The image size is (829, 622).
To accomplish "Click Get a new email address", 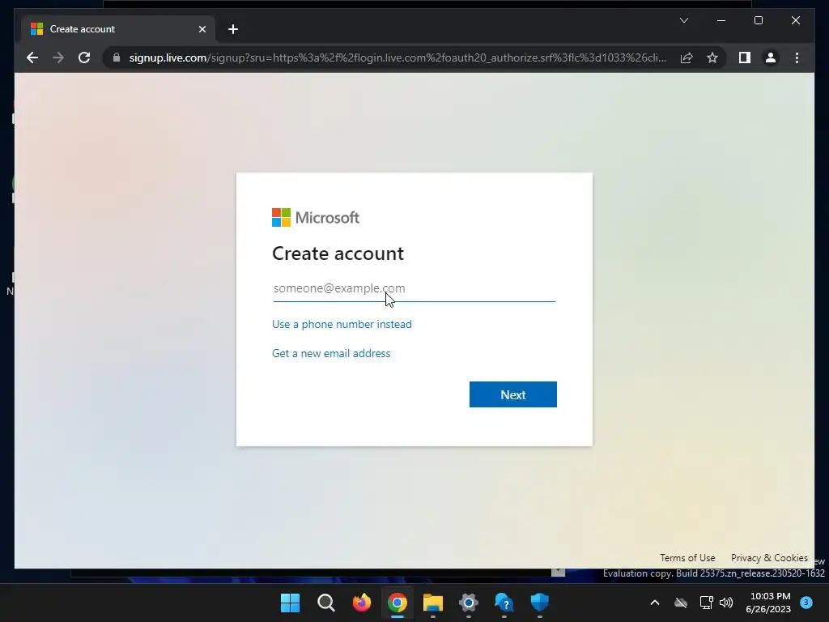I will (x=331, y=353).
